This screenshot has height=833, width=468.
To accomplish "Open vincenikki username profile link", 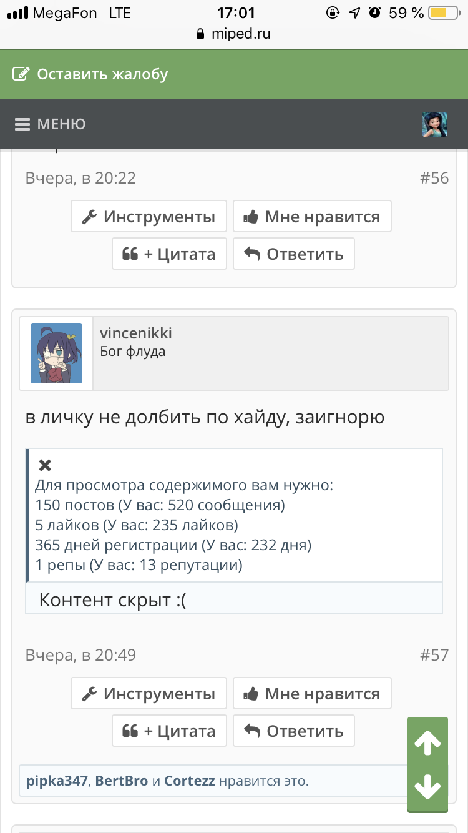I will point(136,333).
